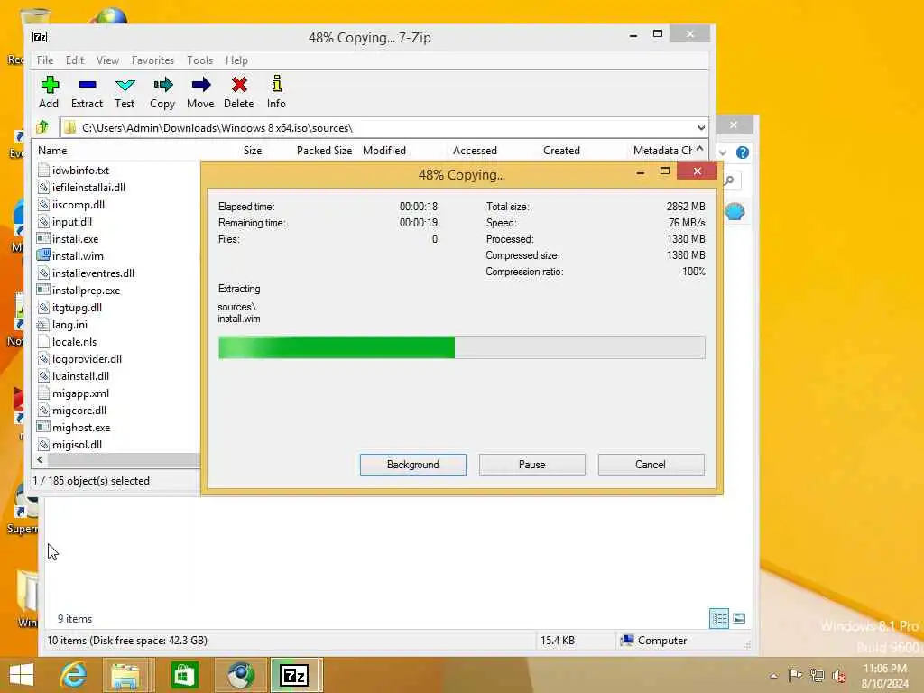Sort by the Name column header

pos(52,151)
